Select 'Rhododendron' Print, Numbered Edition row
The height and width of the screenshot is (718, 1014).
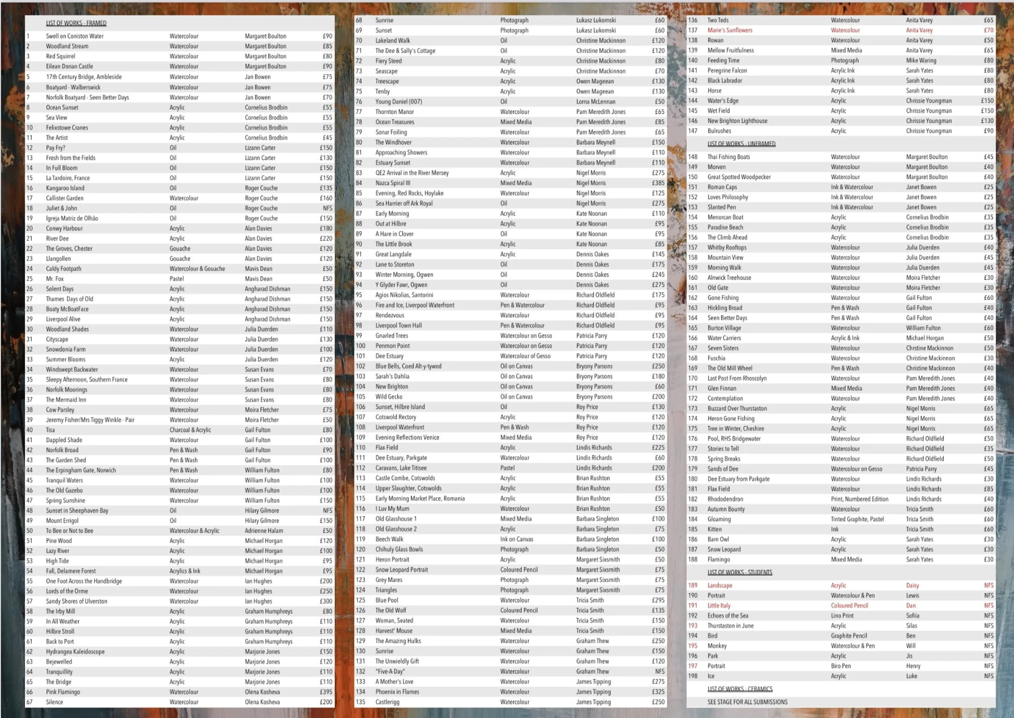[x=841, y=499]
